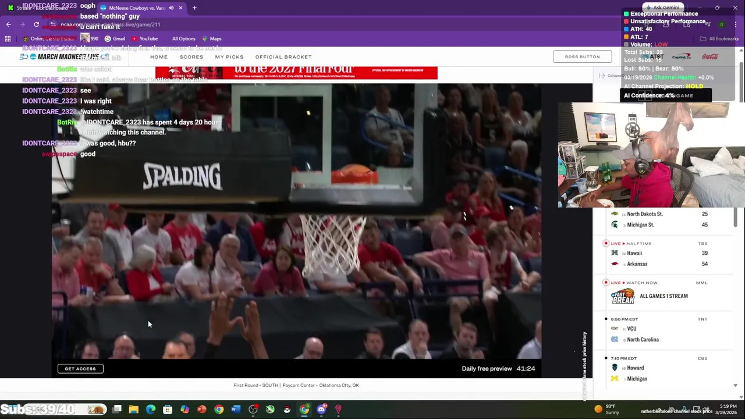
Task: Reload the NCAA page
Action: pos(36,24)
